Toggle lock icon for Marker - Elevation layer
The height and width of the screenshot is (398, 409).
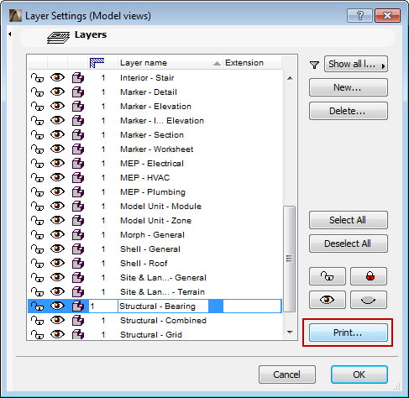[x=37, y=107]
